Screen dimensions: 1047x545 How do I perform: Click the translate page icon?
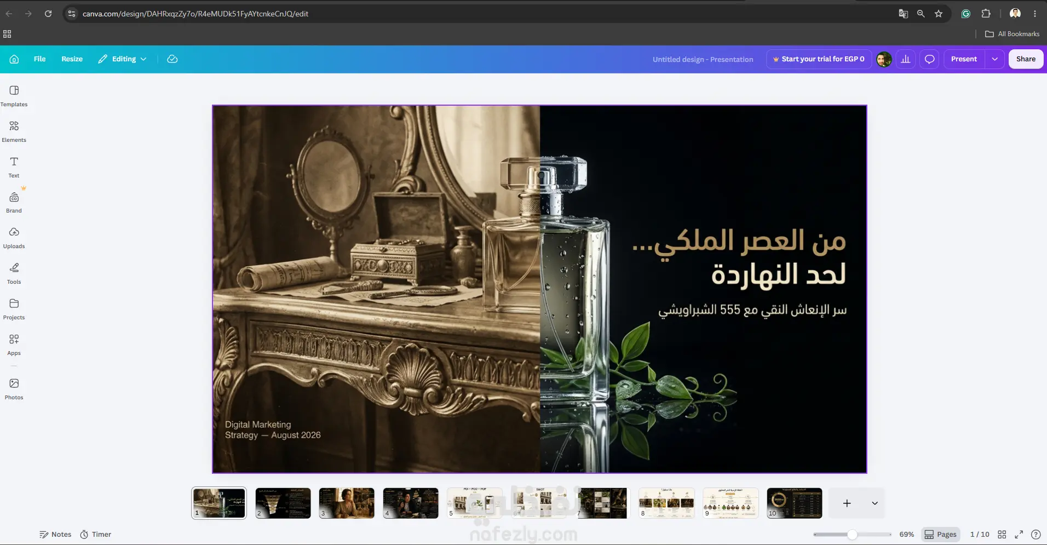[904, 14]
